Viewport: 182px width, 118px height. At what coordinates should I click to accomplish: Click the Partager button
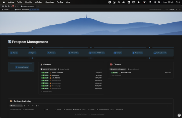[172, 10]
